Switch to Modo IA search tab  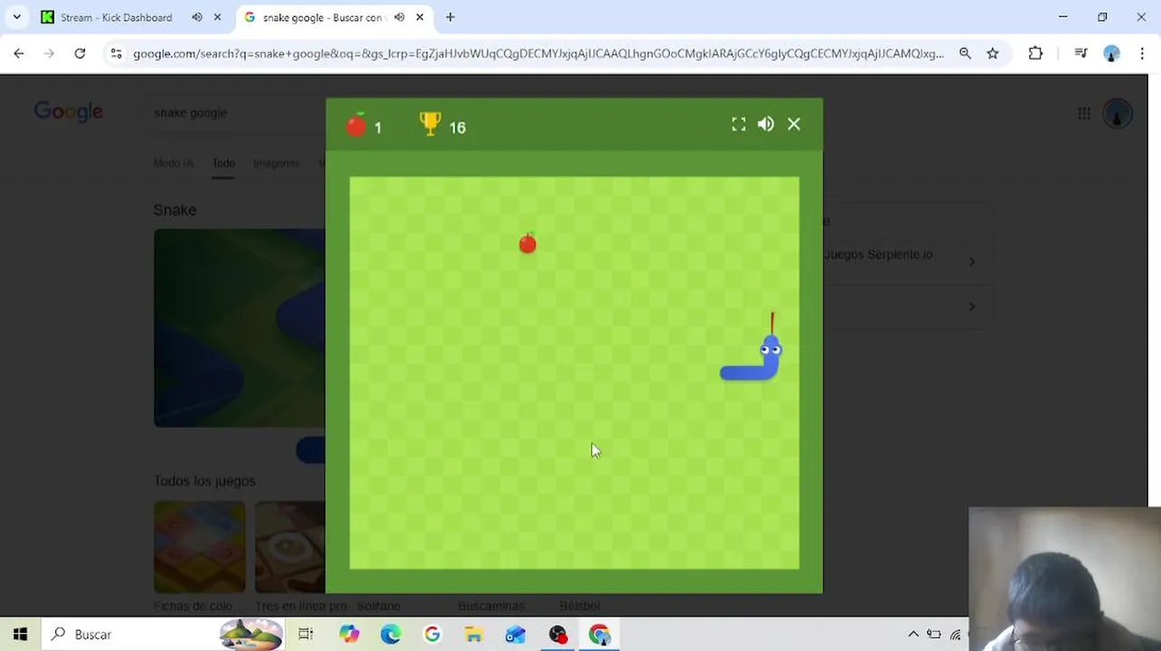[174, 164]
